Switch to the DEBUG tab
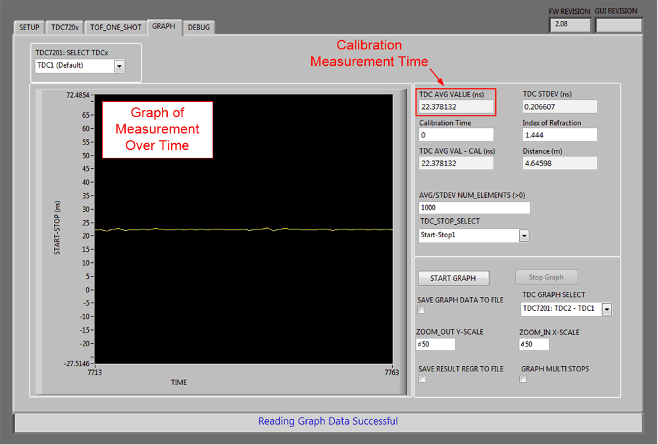Screen dimensions: 658x445 tap(199, 27)
